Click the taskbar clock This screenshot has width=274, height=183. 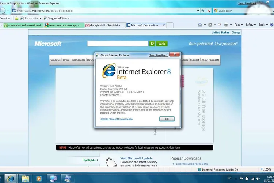click(x=269, y=179)
